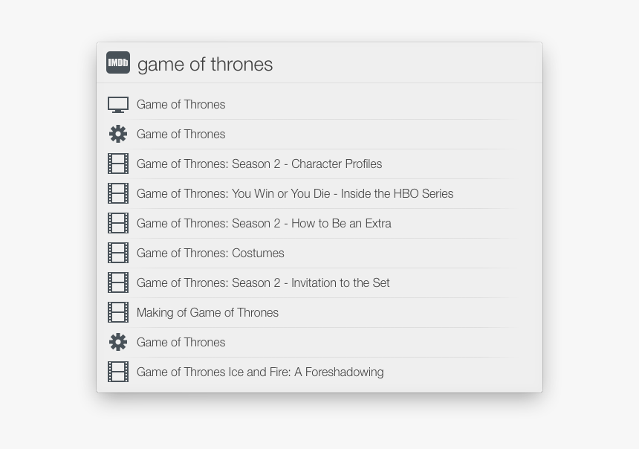Click the TV monitor icon in first result
Screen dimensions: 639x449
click(118, 105)
